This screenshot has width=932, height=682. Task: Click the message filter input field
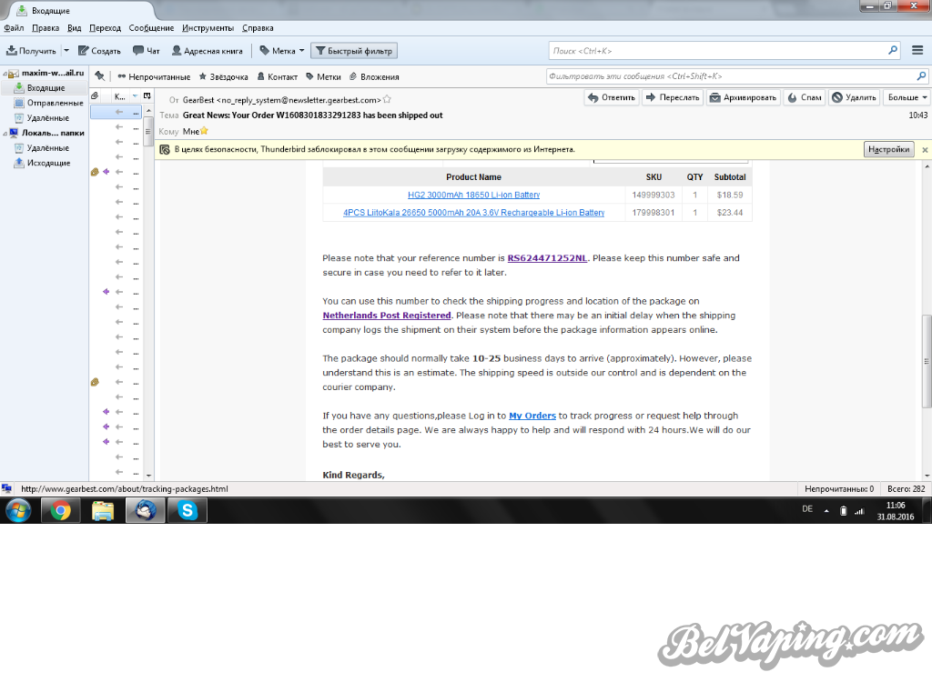click(736, 76)
